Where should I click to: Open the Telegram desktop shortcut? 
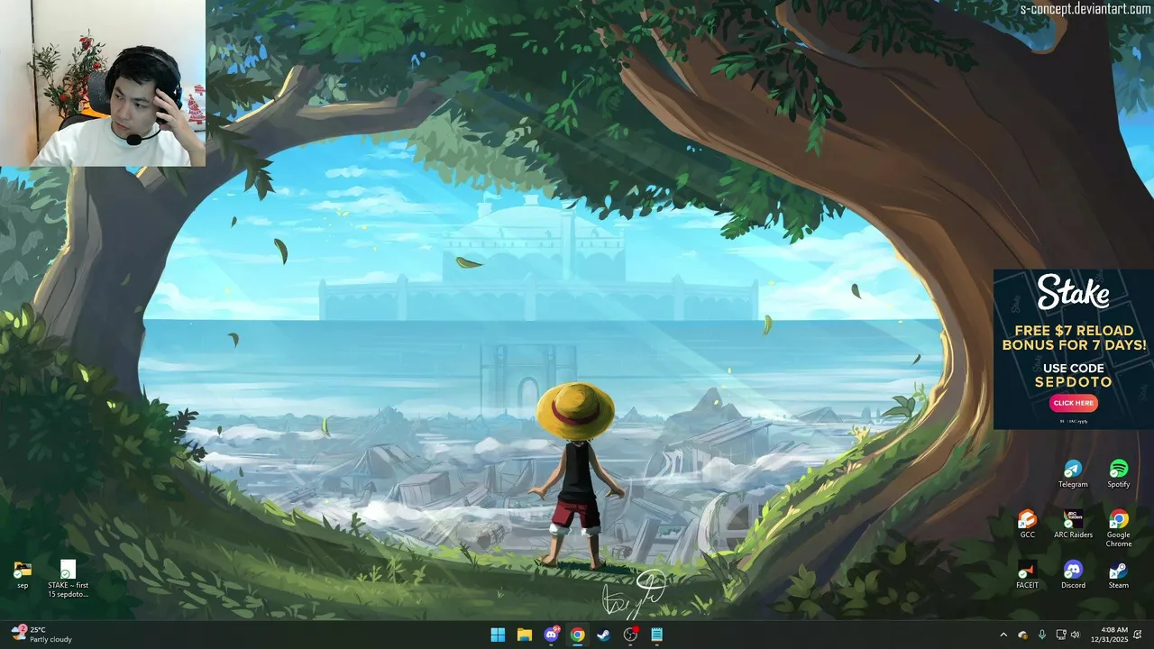pyautogui.click(x=1073, y=474)
